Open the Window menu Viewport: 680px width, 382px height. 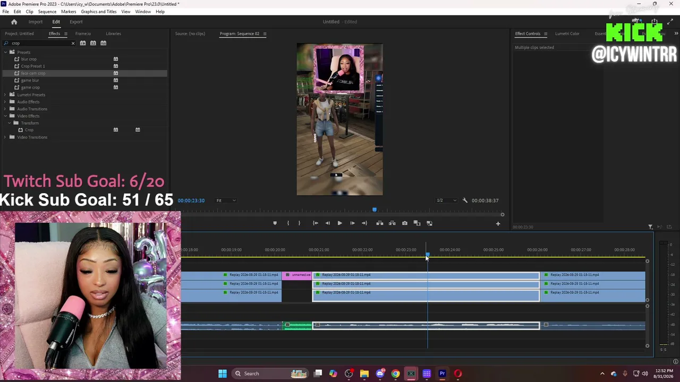click(x=143, y=12)
